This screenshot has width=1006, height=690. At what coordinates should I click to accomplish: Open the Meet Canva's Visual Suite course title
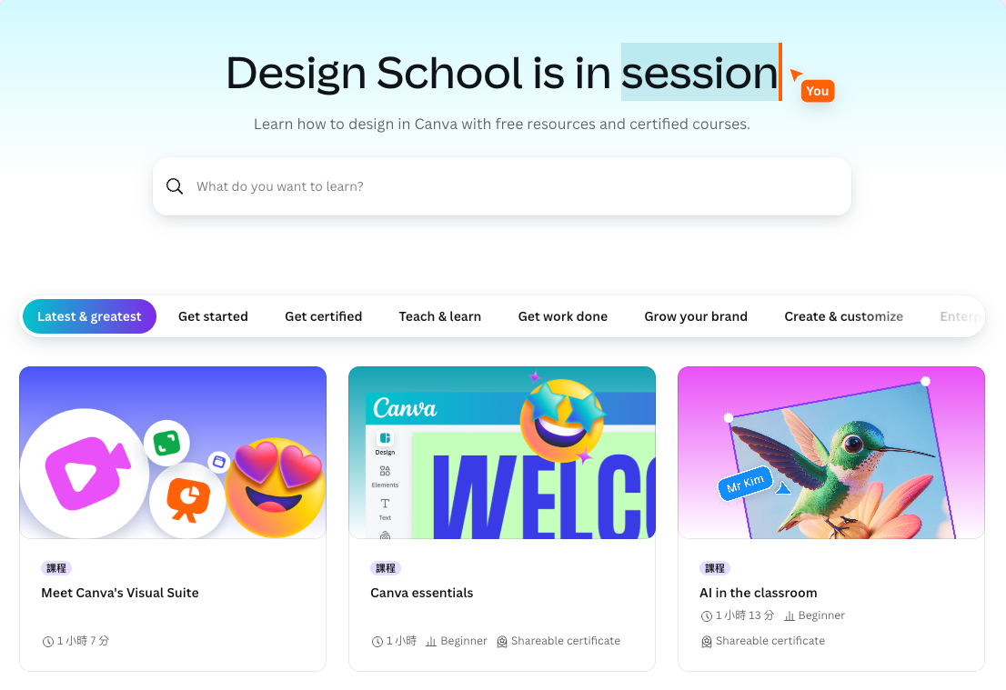point(120,593)
